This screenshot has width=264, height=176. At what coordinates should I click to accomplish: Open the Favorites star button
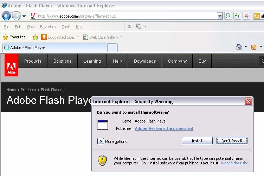[x=14, y=37]
